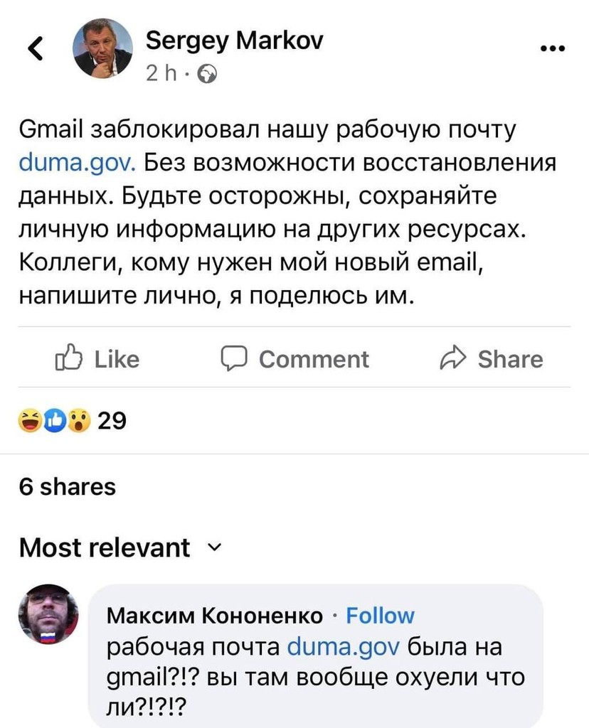Open Sergey Markov's profile picture
Image resolution: width=589 pixels, height=728 pixels.
click(x=104, y=47)
